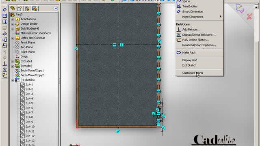Select block 2x4-10 under Sketch3
This screenshot has width=260, height=146.
[30, 127]
